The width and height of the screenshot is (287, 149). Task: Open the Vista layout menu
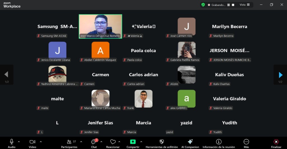tap(245, 5)
